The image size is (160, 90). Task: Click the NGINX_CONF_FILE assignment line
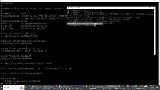(x=26, y=63)
